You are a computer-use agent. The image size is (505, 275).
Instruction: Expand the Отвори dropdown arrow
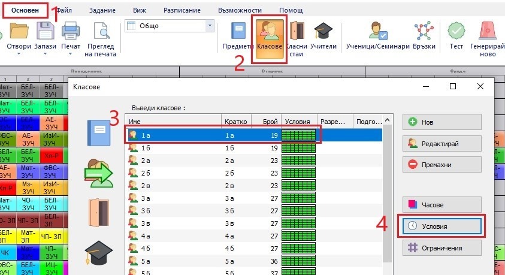(x=19, y=54)
